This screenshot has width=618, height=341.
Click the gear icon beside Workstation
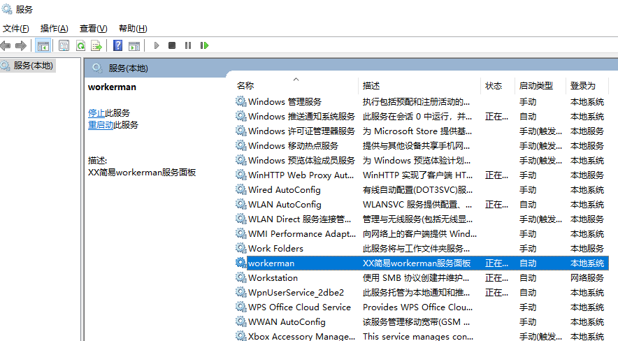(240, 277)
